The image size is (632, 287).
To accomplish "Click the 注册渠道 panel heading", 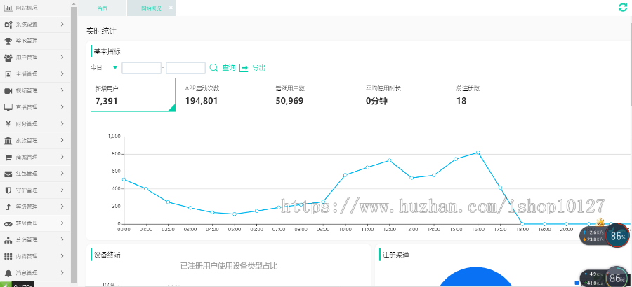I will 396,255.
